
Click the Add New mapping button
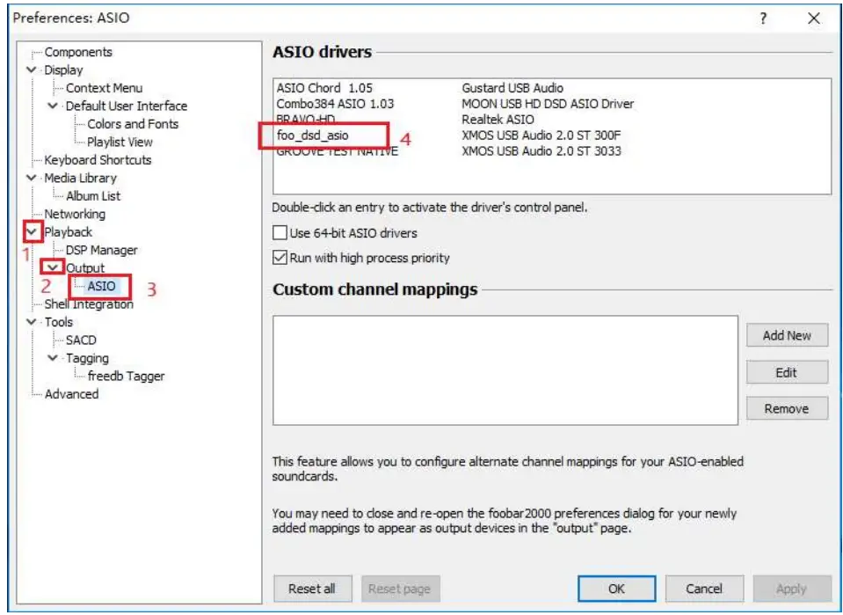787,335
